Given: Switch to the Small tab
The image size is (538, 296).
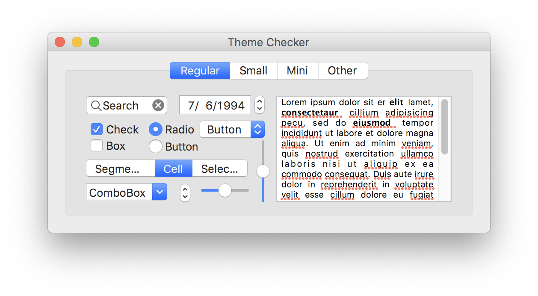Looking at the screenshot, I should (x=254, y=71).
